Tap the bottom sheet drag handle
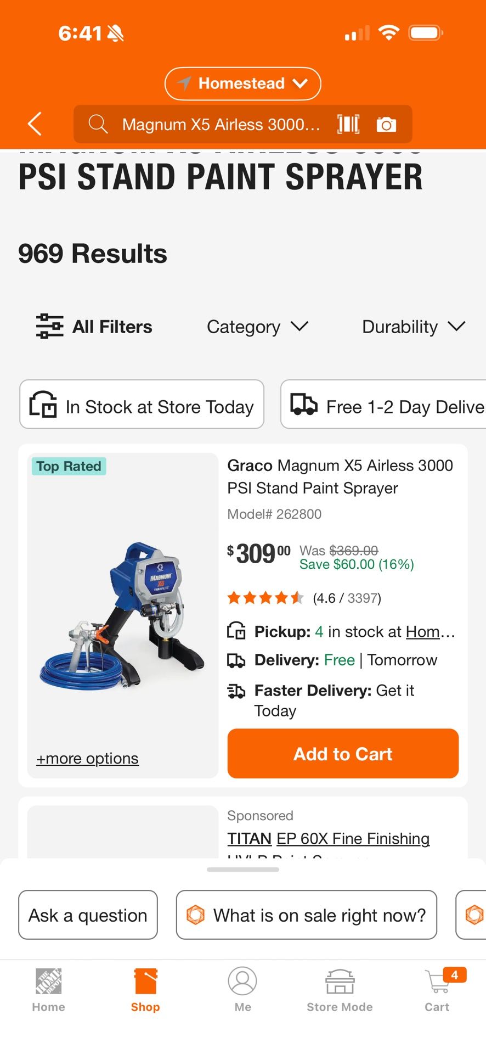 click(x=242, y=870)
